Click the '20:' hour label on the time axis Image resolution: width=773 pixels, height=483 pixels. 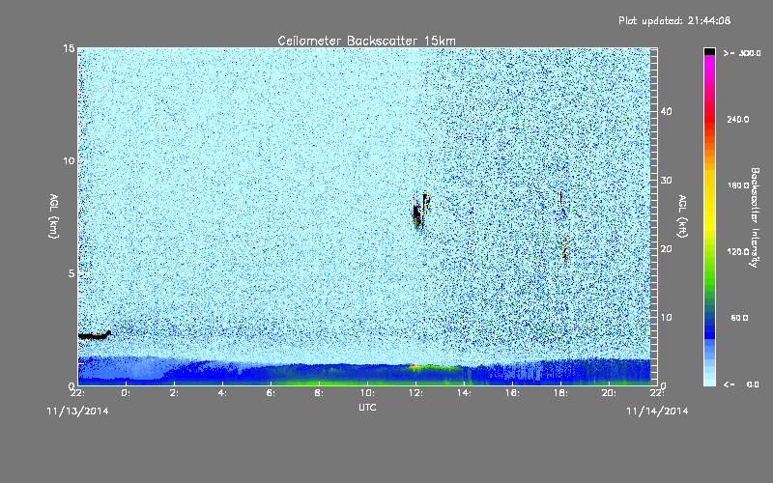click(x=609, y=393)
